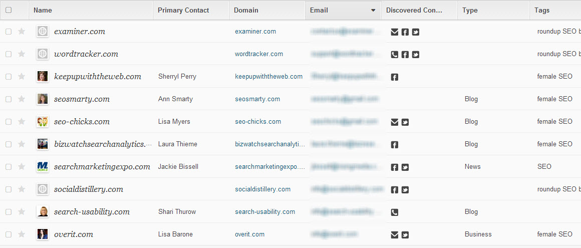The height and width of the screenshot is (248, 581).
Task: Open the Twitter icon for socialdistillery.com
Action: 405,190
